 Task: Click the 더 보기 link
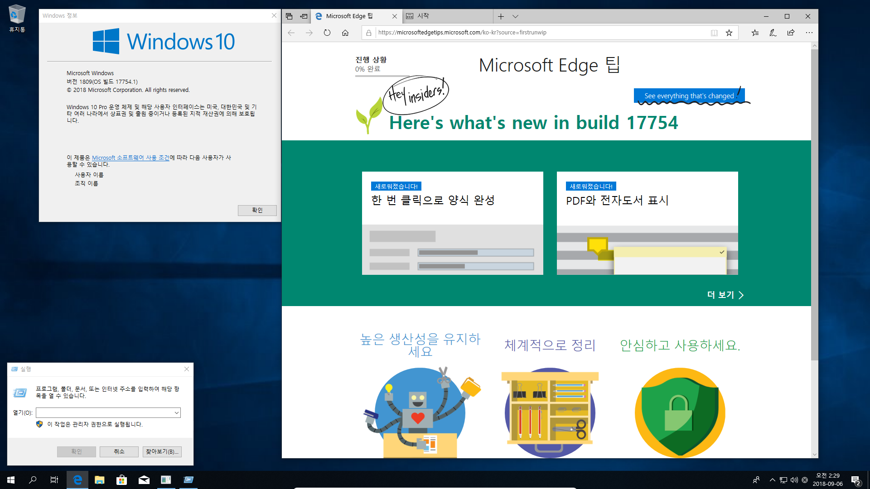(x=725, y=295)
